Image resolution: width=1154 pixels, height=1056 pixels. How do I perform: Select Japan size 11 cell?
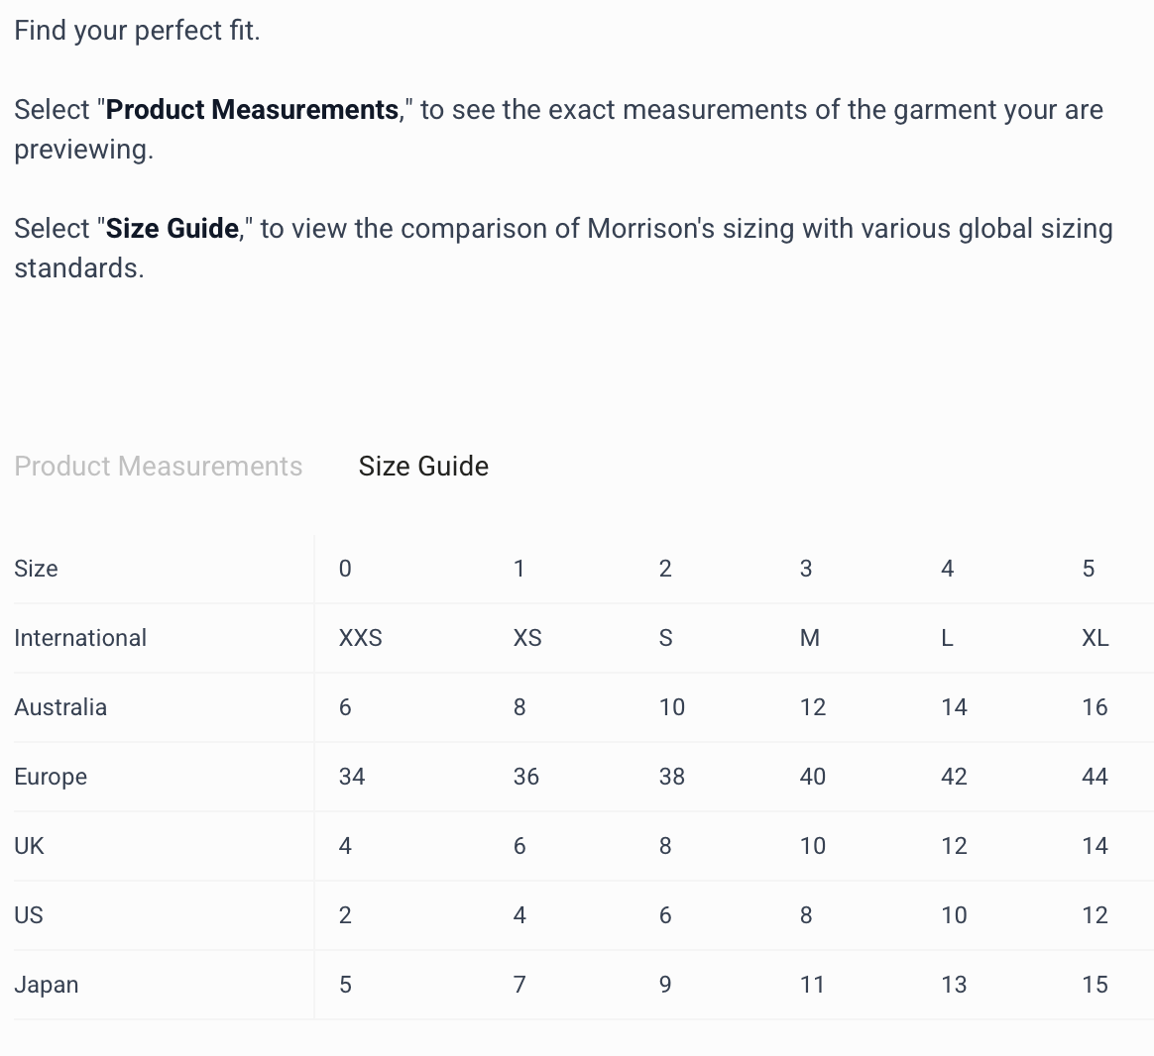tap(812, 985)
